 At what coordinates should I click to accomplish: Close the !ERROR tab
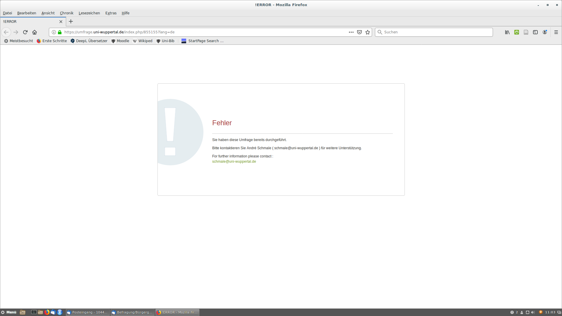point(61,22)
